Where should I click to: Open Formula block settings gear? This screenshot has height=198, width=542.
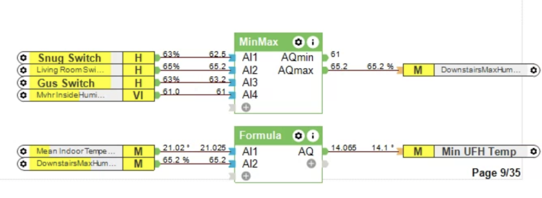click(298, 136)
